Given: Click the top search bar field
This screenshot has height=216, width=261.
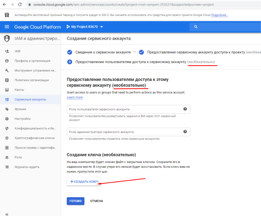Looking at the screenshot, I should 225,27.
